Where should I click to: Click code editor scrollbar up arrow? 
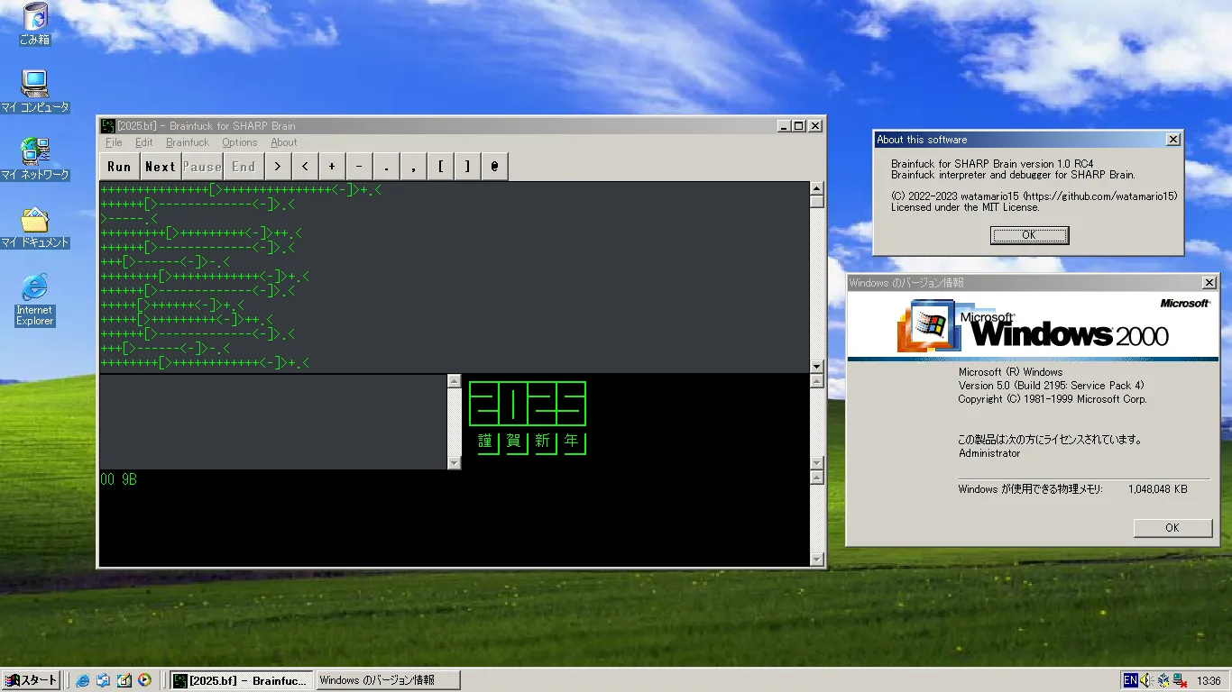coord(817,188)
